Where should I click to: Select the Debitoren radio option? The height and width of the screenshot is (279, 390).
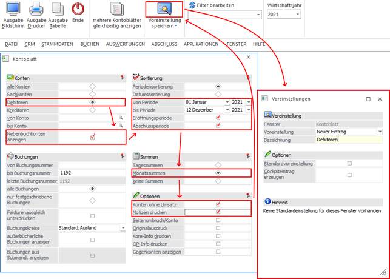click(92, 102)
